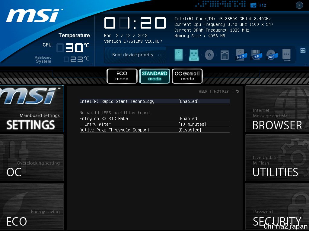Open the SECURITY password panel
Image resolution: width=309 pixels, height=231 pixels.
[x=277, y=206]
